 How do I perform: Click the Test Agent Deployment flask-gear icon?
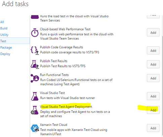tap(35, 110)
